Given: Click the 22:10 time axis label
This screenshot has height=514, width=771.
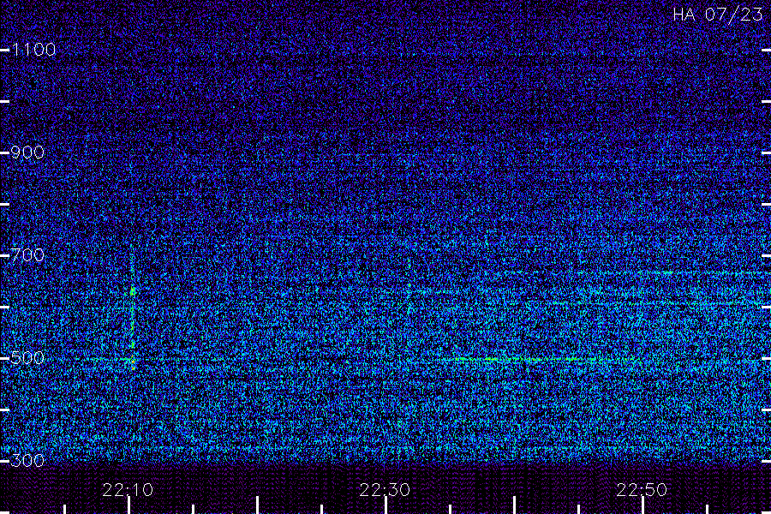Looking at the screenshot, I should [128, 490].
